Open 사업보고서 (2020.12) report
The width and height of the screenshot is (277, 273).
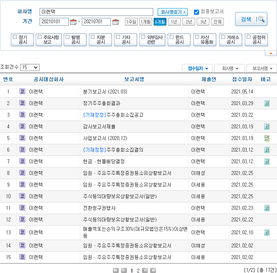105,138
